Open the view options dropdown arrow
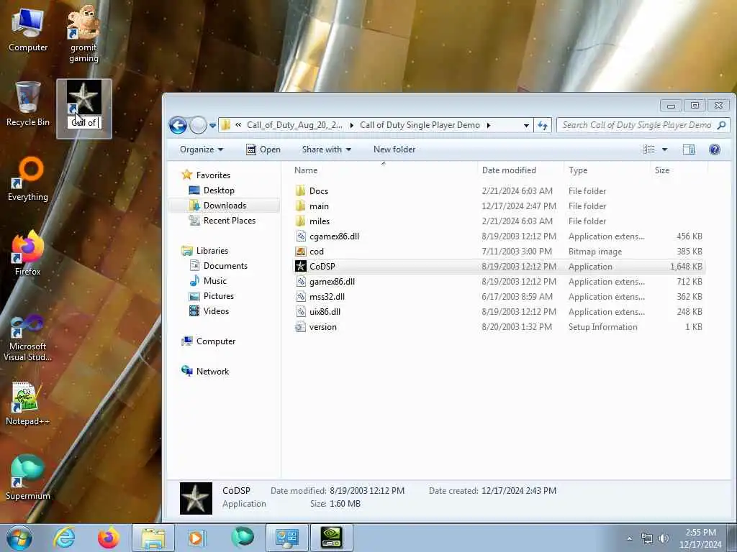737x552 pixels. [664, 149]
